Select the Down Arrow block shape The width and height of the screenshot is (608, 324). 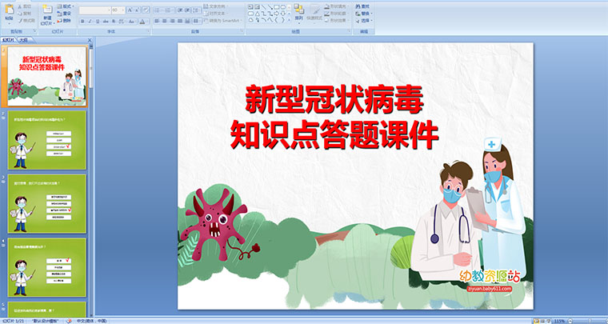pyautogui.click(x=283, y=14)
